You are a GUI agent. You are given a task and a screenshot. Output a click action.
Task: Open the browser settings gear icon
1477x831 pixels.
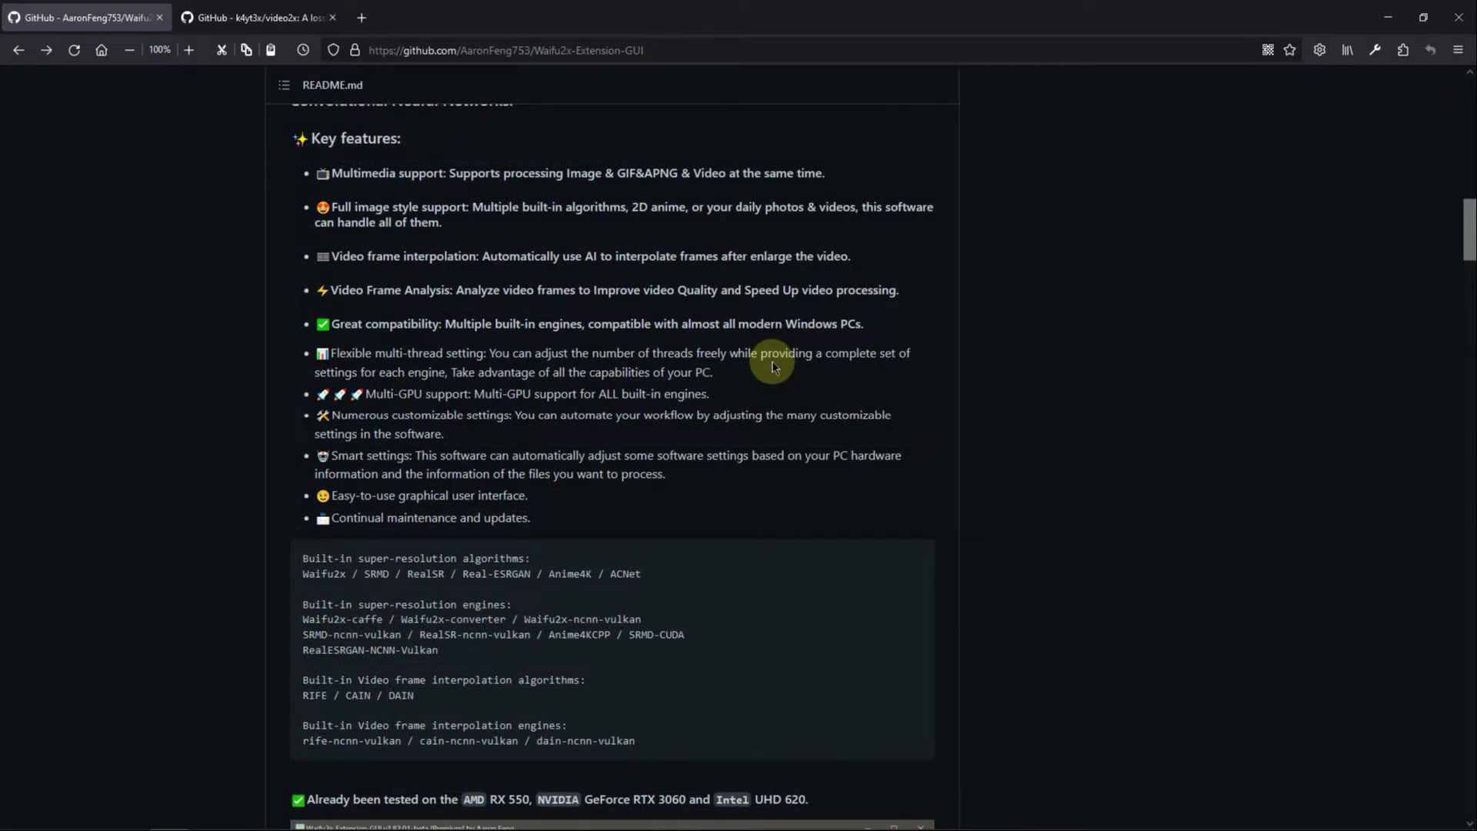click(1319, 50)
